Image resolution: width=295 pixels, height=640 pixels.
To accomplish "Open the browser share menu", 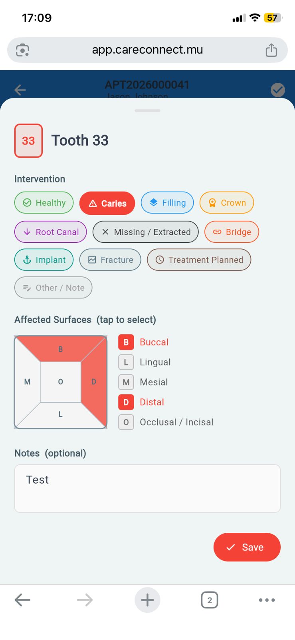I will coord(271,50).
